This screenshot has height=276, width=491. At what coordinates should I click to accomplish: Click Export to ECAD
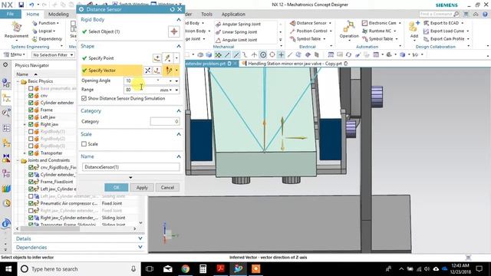441,23
